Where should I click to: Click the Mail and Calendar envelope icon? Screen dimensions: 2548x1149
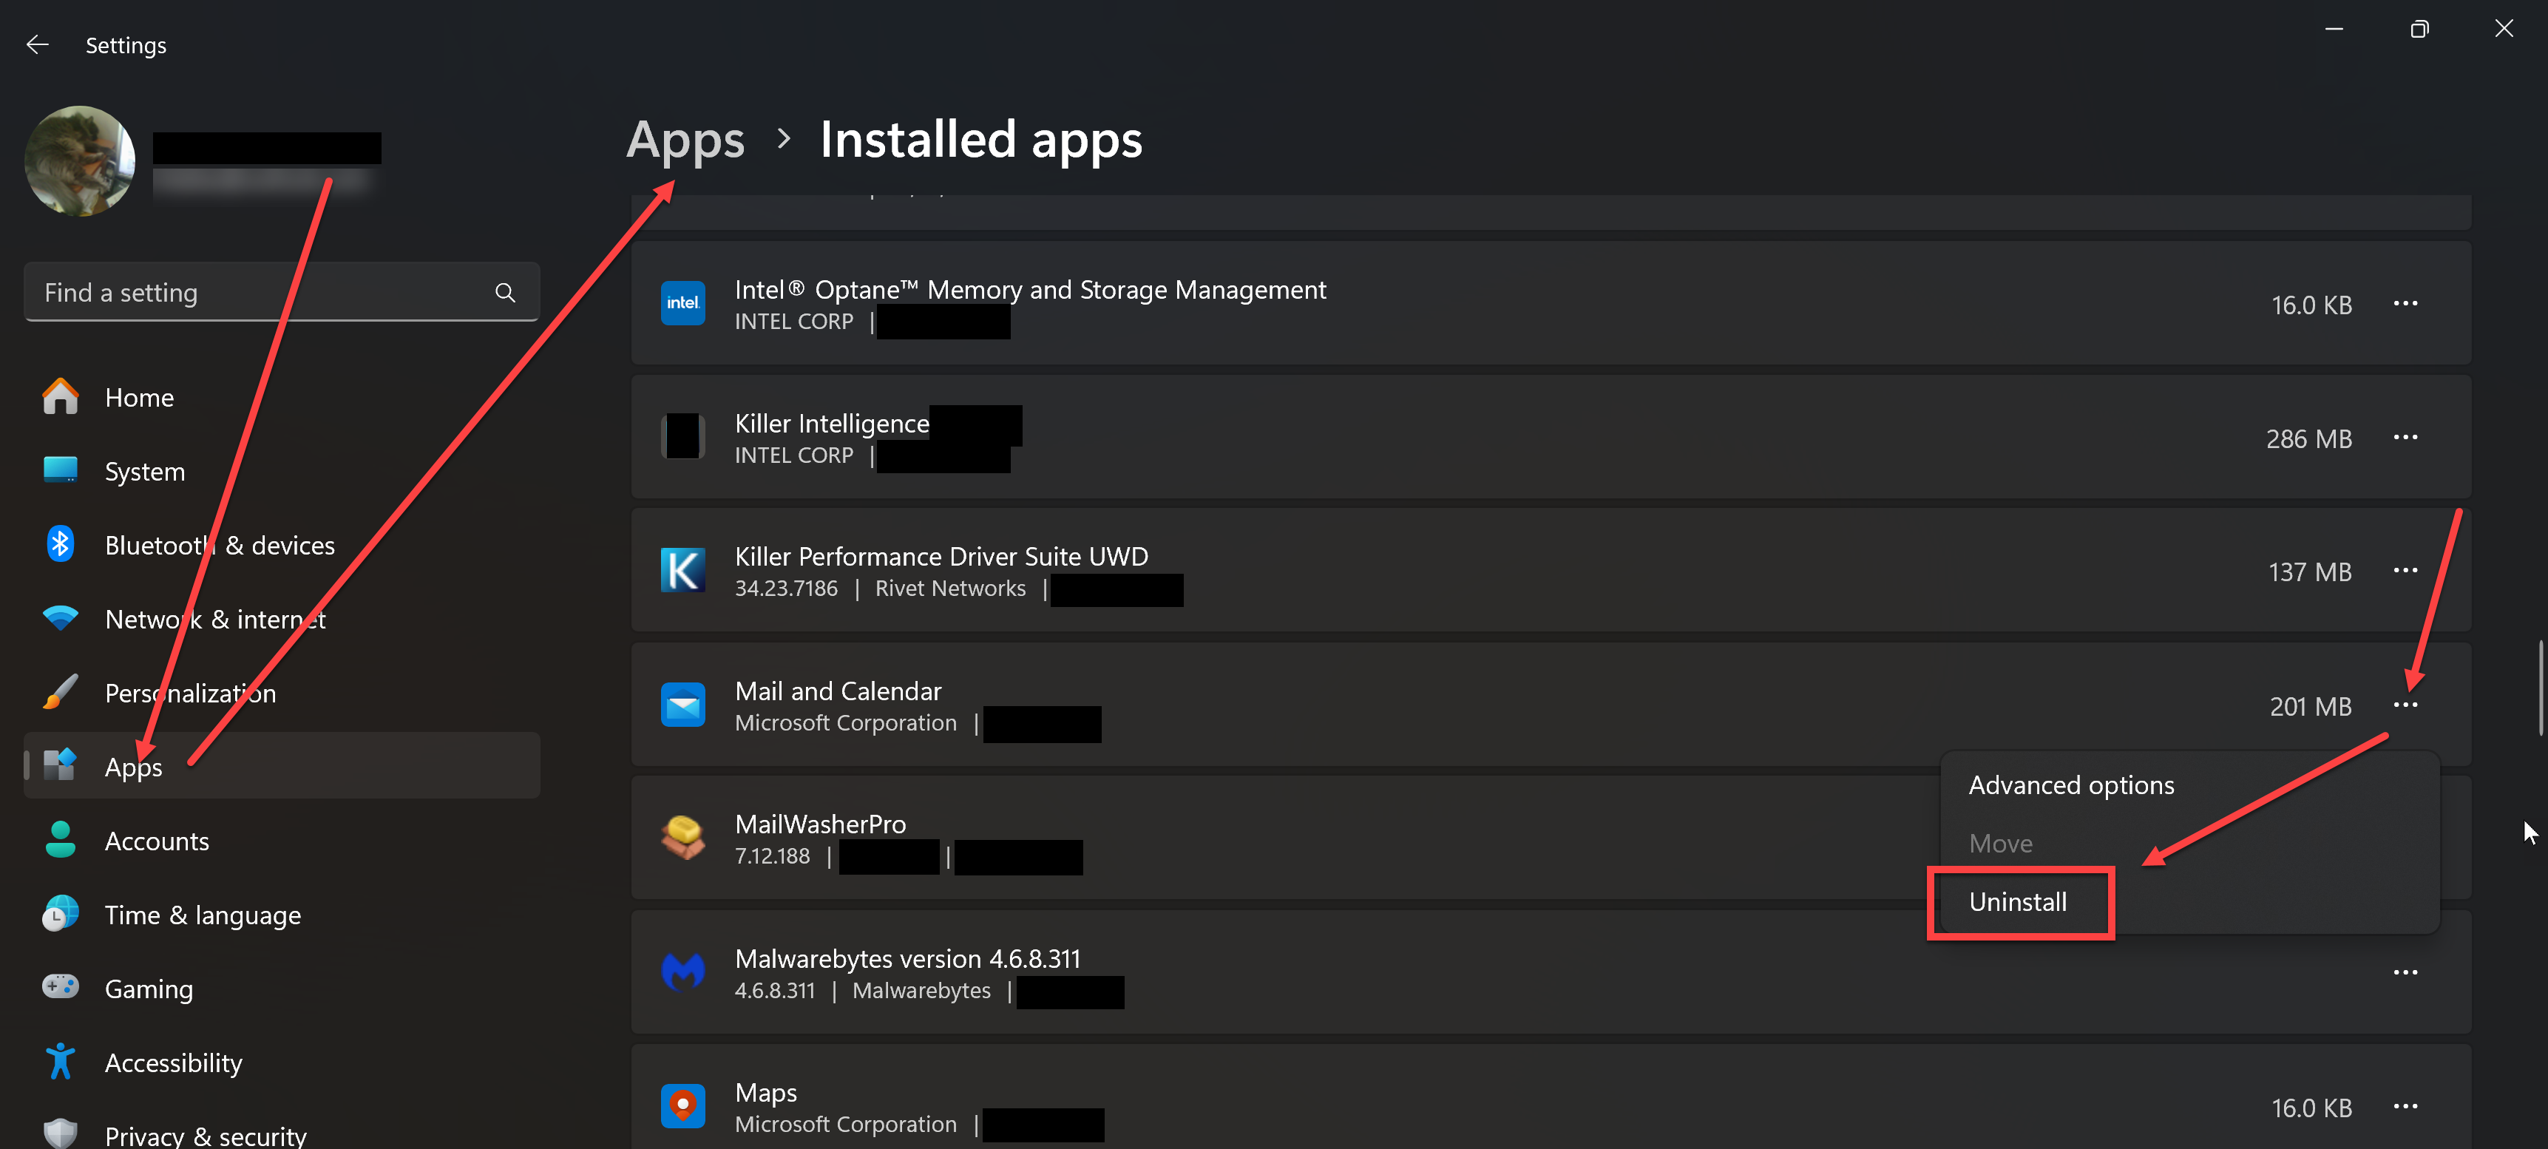click(682, 704)
